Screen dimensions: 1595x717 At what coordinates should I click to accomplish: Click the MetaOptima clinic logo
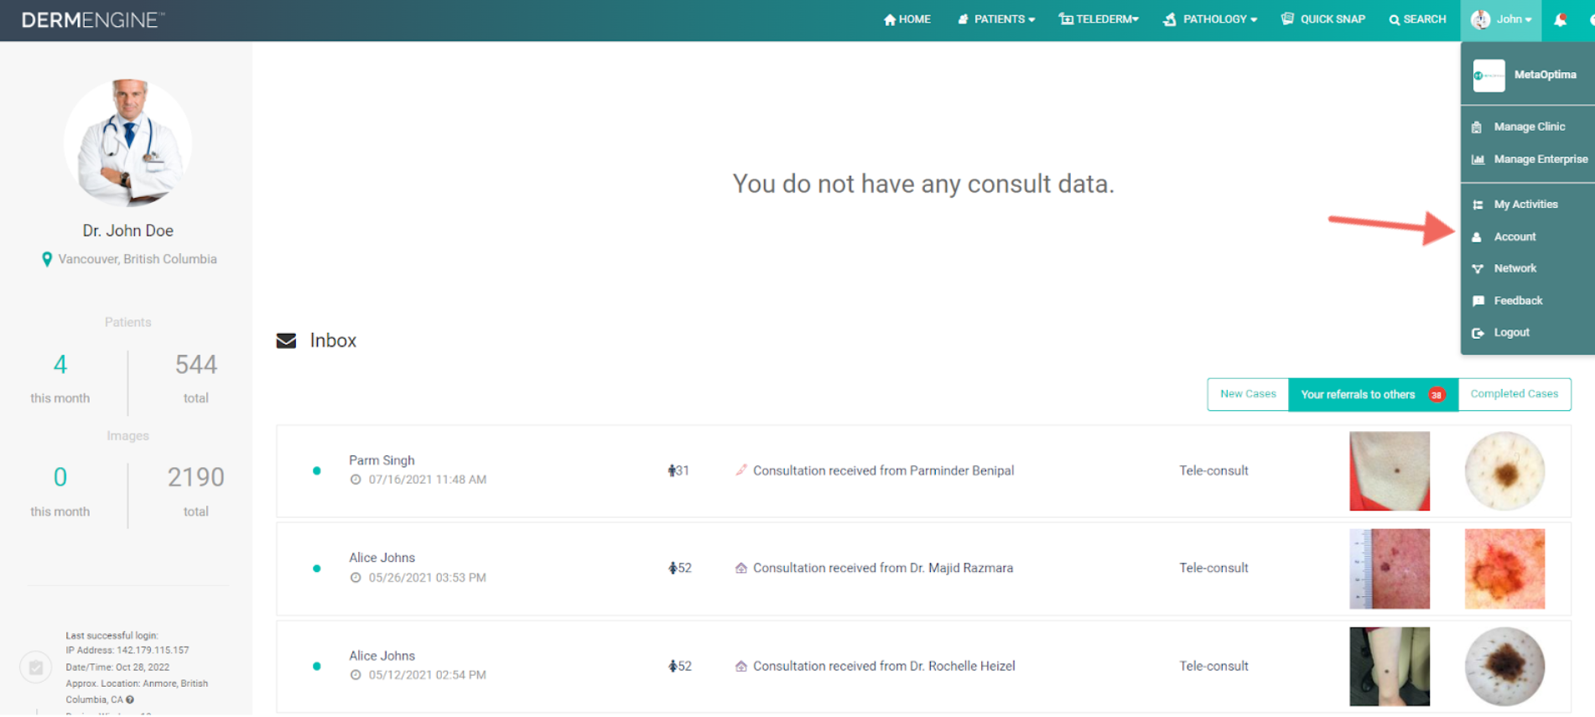click(x=1489, y=75)
